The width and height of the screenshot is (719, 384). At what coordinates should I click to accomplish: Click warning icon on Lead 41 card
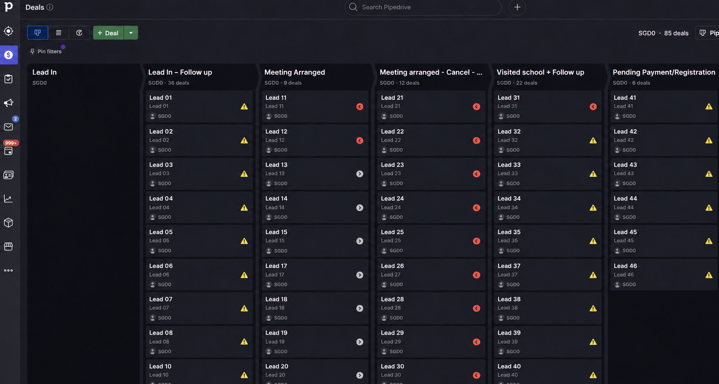(x=709, y=107)
